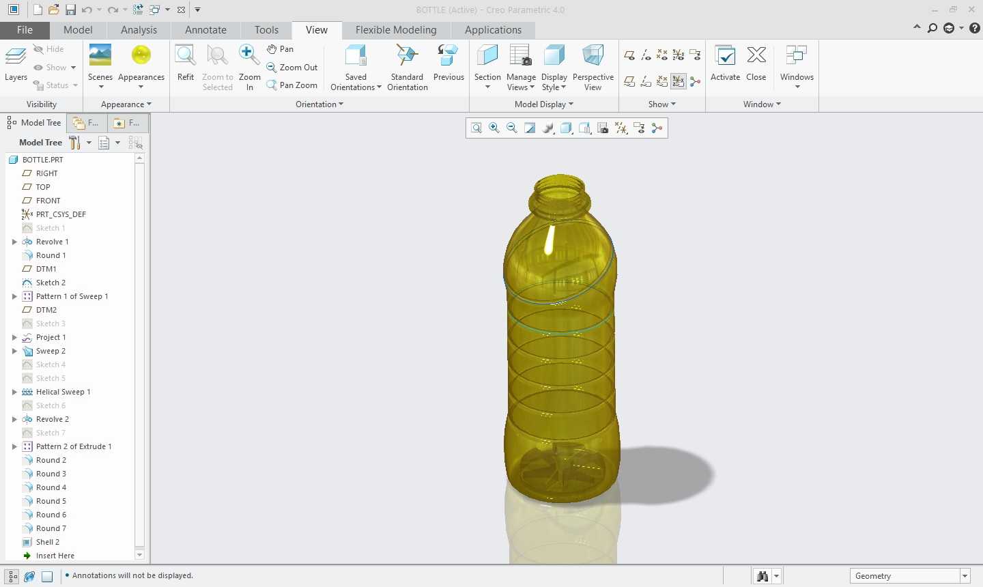The image size is (983, 587).
Task: Open the Scenes gallery
Action: coord(100,66)
